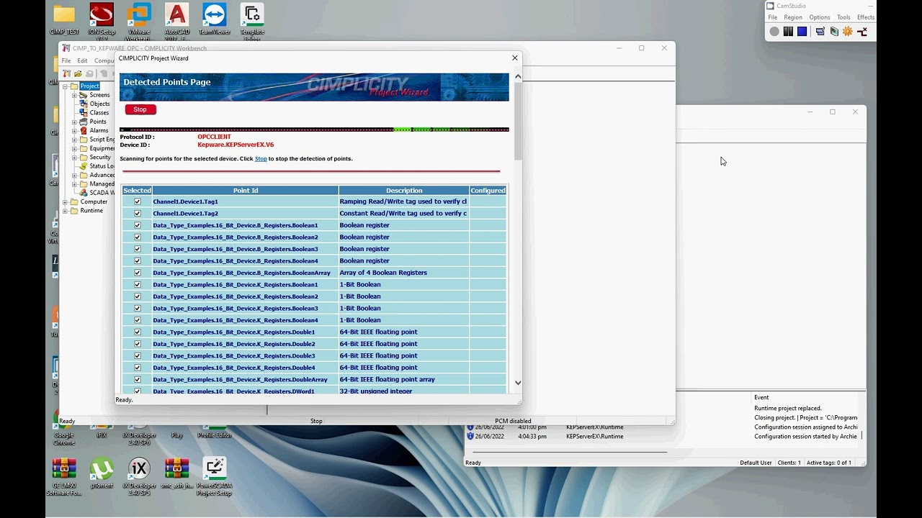Expand the Computer tree node
The width and height of the screenshot is (922, 518).
point(65,202)
